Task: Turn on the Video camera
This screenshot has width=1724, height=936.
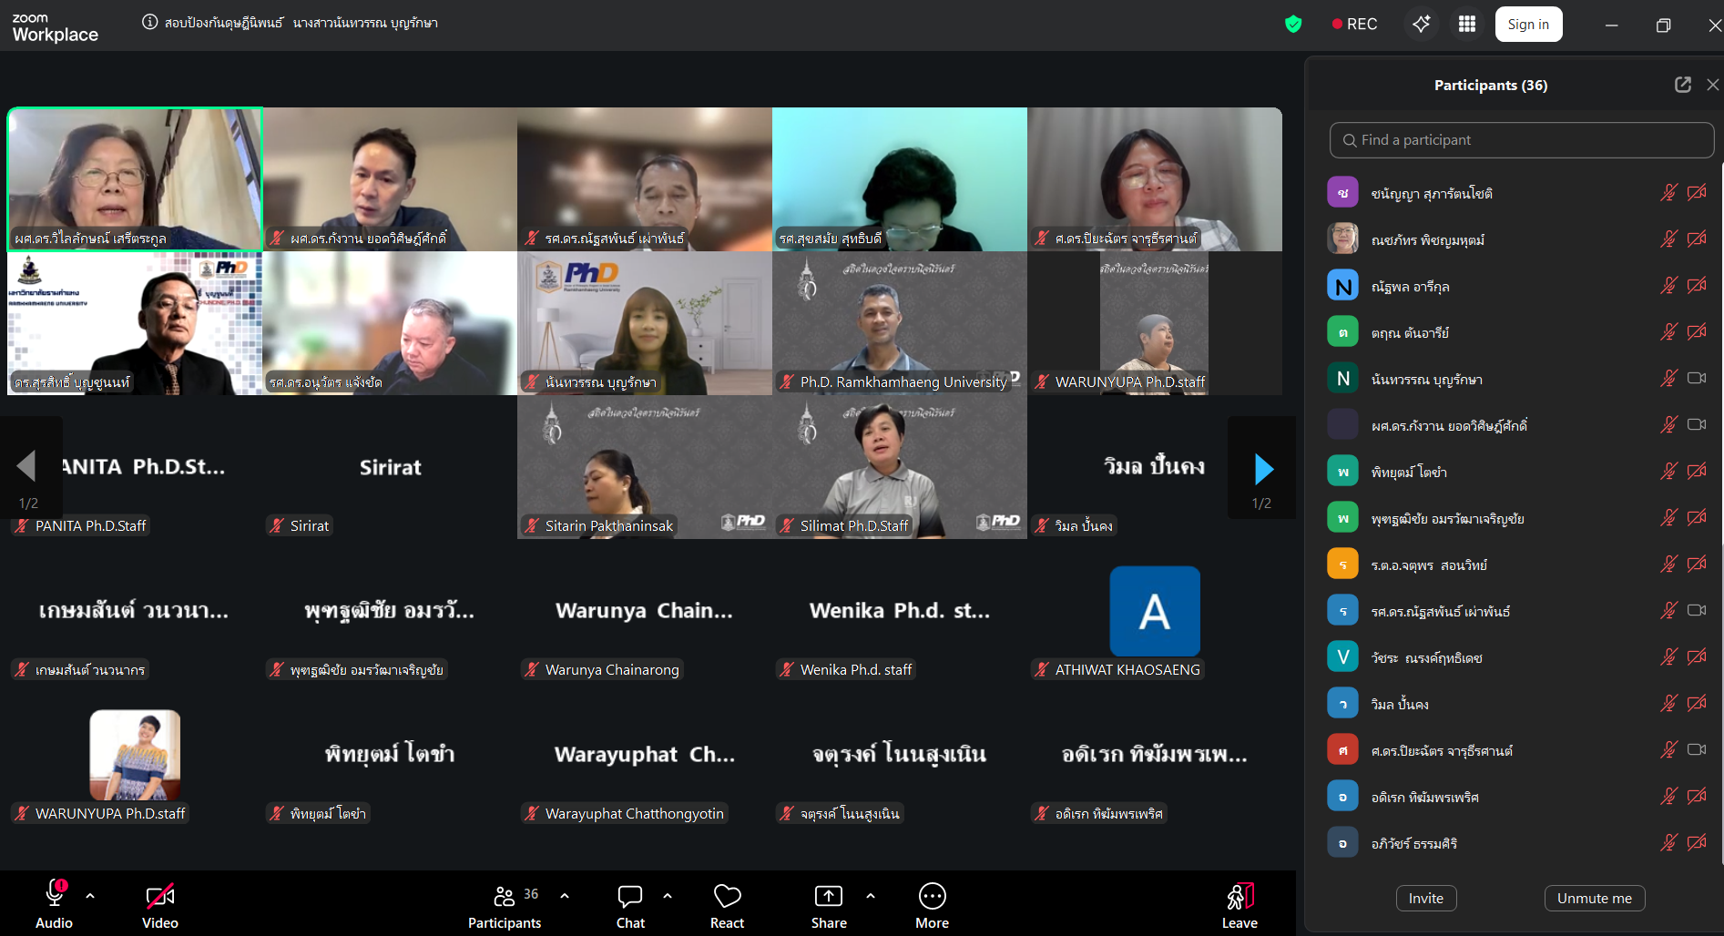Action: [x=160, y=897]
